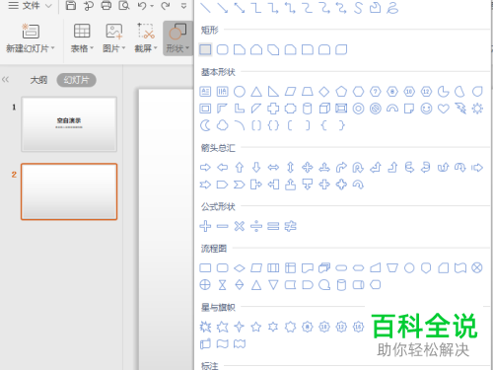Click 新建幻灯片 new slide button

31,38
